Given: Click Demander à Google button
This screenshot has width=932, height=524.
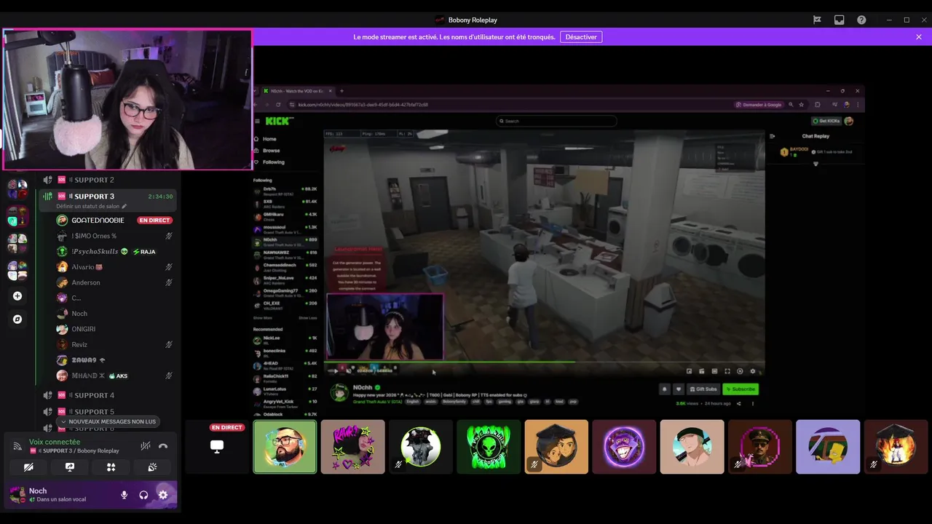Looking at the screenshot, I should pyautogui.click(x=759, y=105).
